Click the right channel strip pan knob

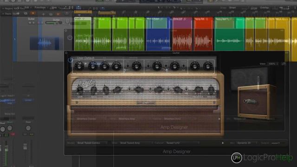28,128
